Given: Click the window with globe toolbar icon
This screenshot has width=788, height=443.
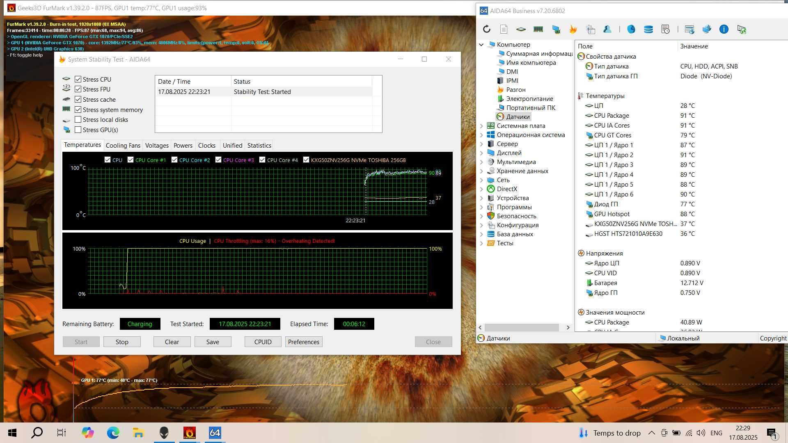Looking at the screenshot, I should (x=689, y=29).
